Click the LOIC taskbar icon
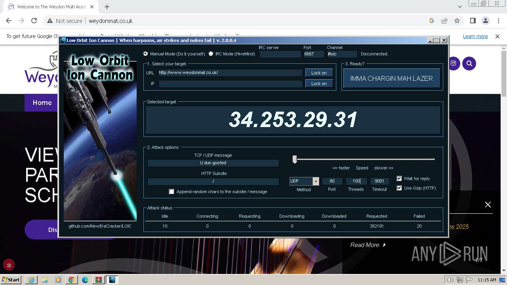Screen dimensions: 507x285 [x=112, y=280]
